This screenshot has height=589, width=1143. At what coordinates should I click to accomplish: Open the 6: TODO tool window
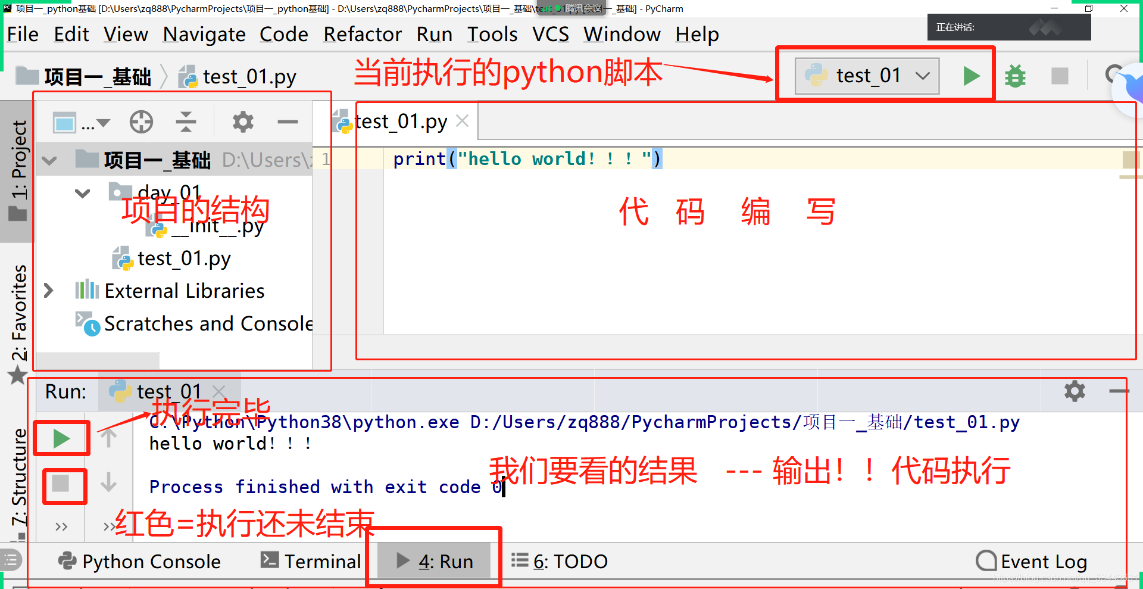pos(560,562)
